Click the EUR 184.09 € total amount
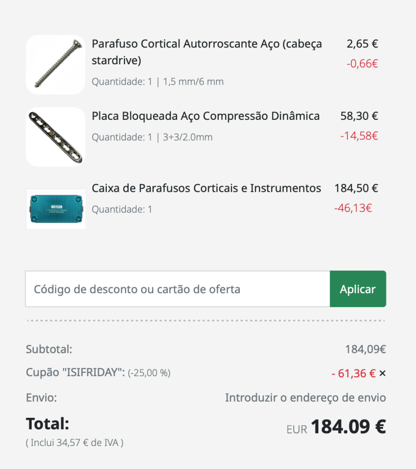The height and width of the screenshot is (469, 416). [336, 427]
